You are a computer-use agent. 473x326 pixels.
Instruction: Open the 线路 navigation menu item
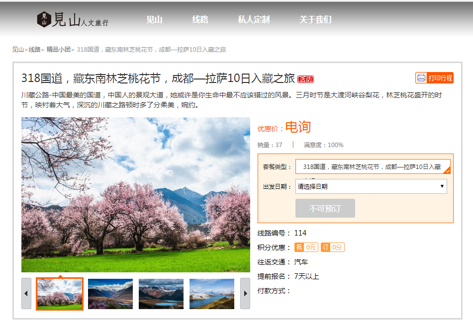tap(200, 20)
